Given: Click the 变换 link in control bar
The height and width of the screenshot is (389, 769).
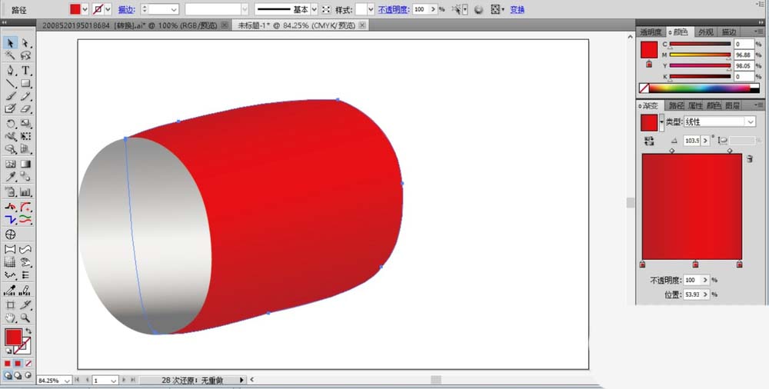Looking at the screenshot, I should pyautogui.click(x=518, y=10).
